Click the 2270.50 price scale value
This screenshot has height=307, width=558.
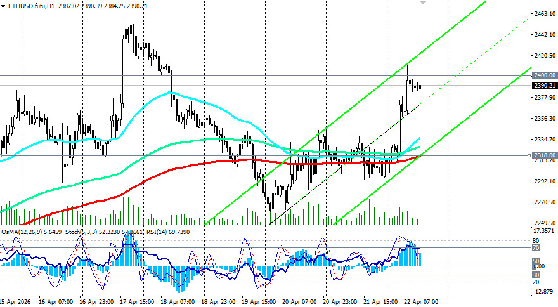[545, 202]
